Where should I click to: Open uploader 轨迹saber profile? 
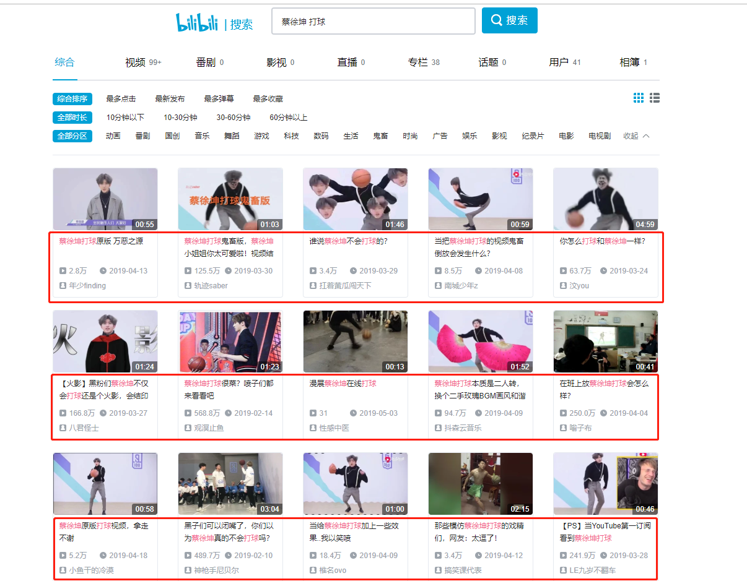coord(211,286)
